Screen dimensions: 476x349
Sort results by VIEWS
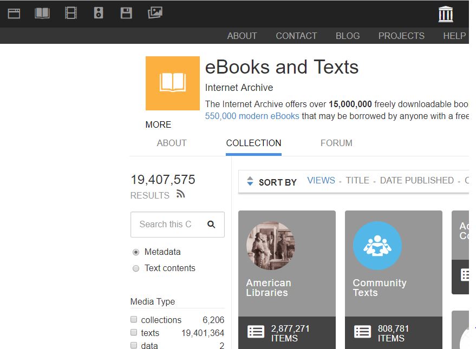point(321,180)
